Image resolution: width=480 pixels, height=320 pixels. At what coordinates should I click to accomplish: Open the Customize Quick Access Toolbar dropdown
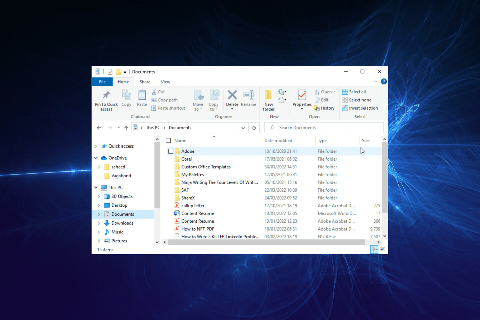[x=125, y=72]
